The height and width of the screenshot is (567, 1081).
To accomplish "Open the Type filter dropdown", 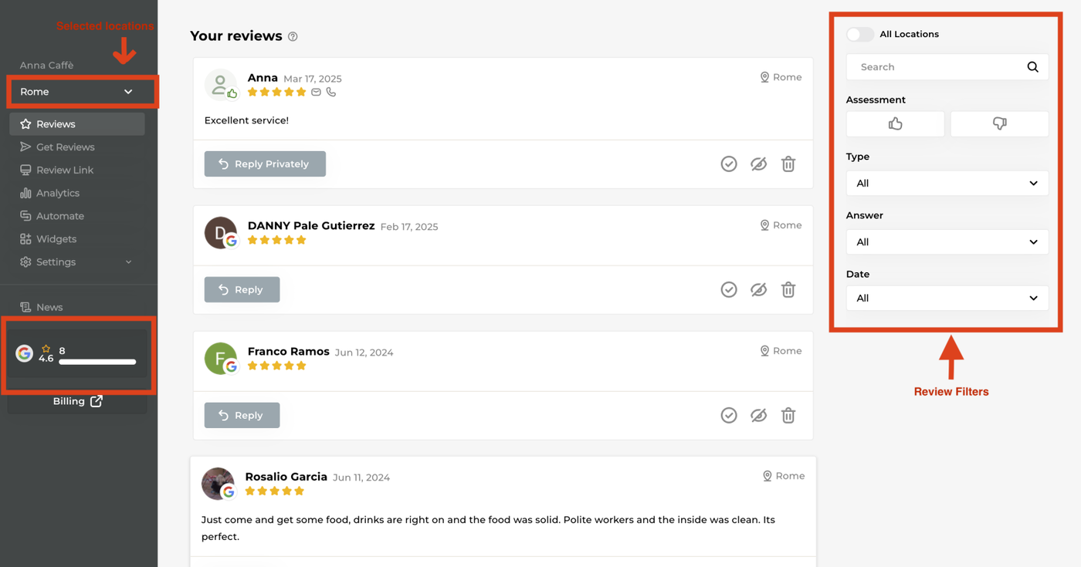I will pyautogui.click(x=947, y=184).
